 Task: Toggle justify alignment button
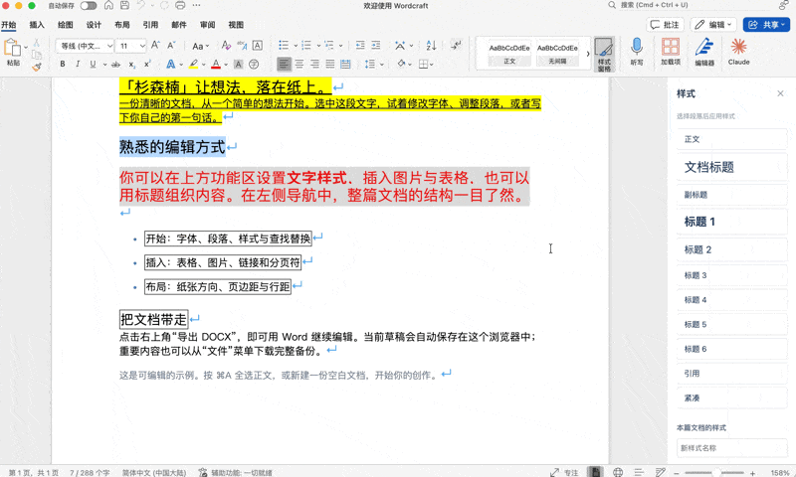tap(330, 64)
